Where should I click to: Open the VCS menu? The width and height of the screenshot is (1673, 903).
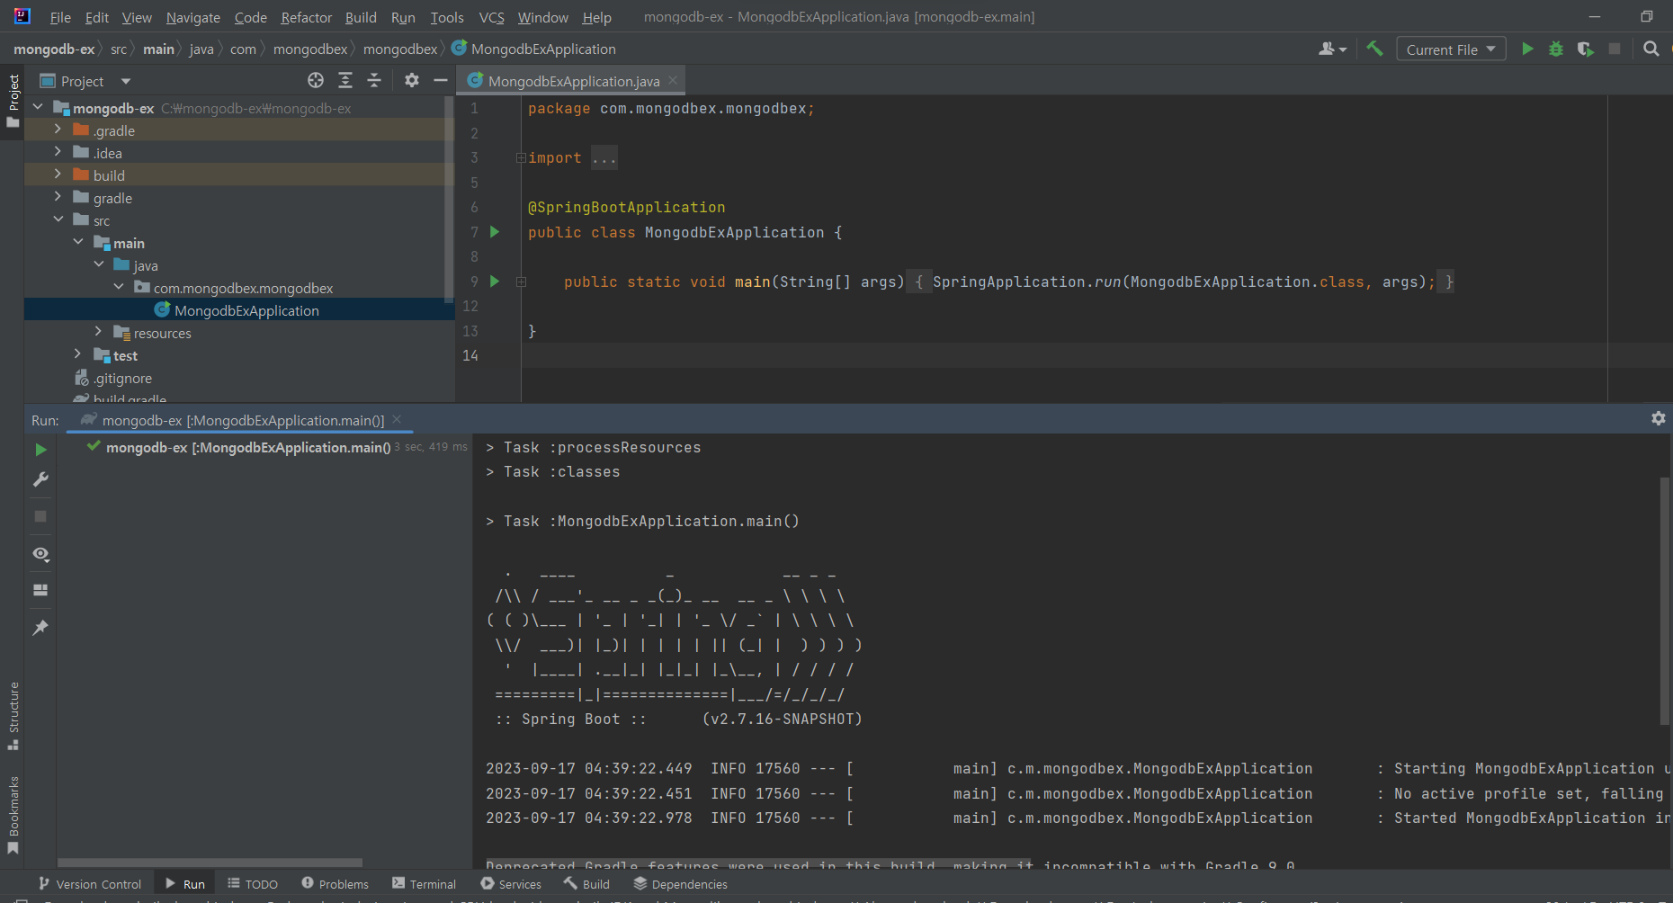point(491,17)
